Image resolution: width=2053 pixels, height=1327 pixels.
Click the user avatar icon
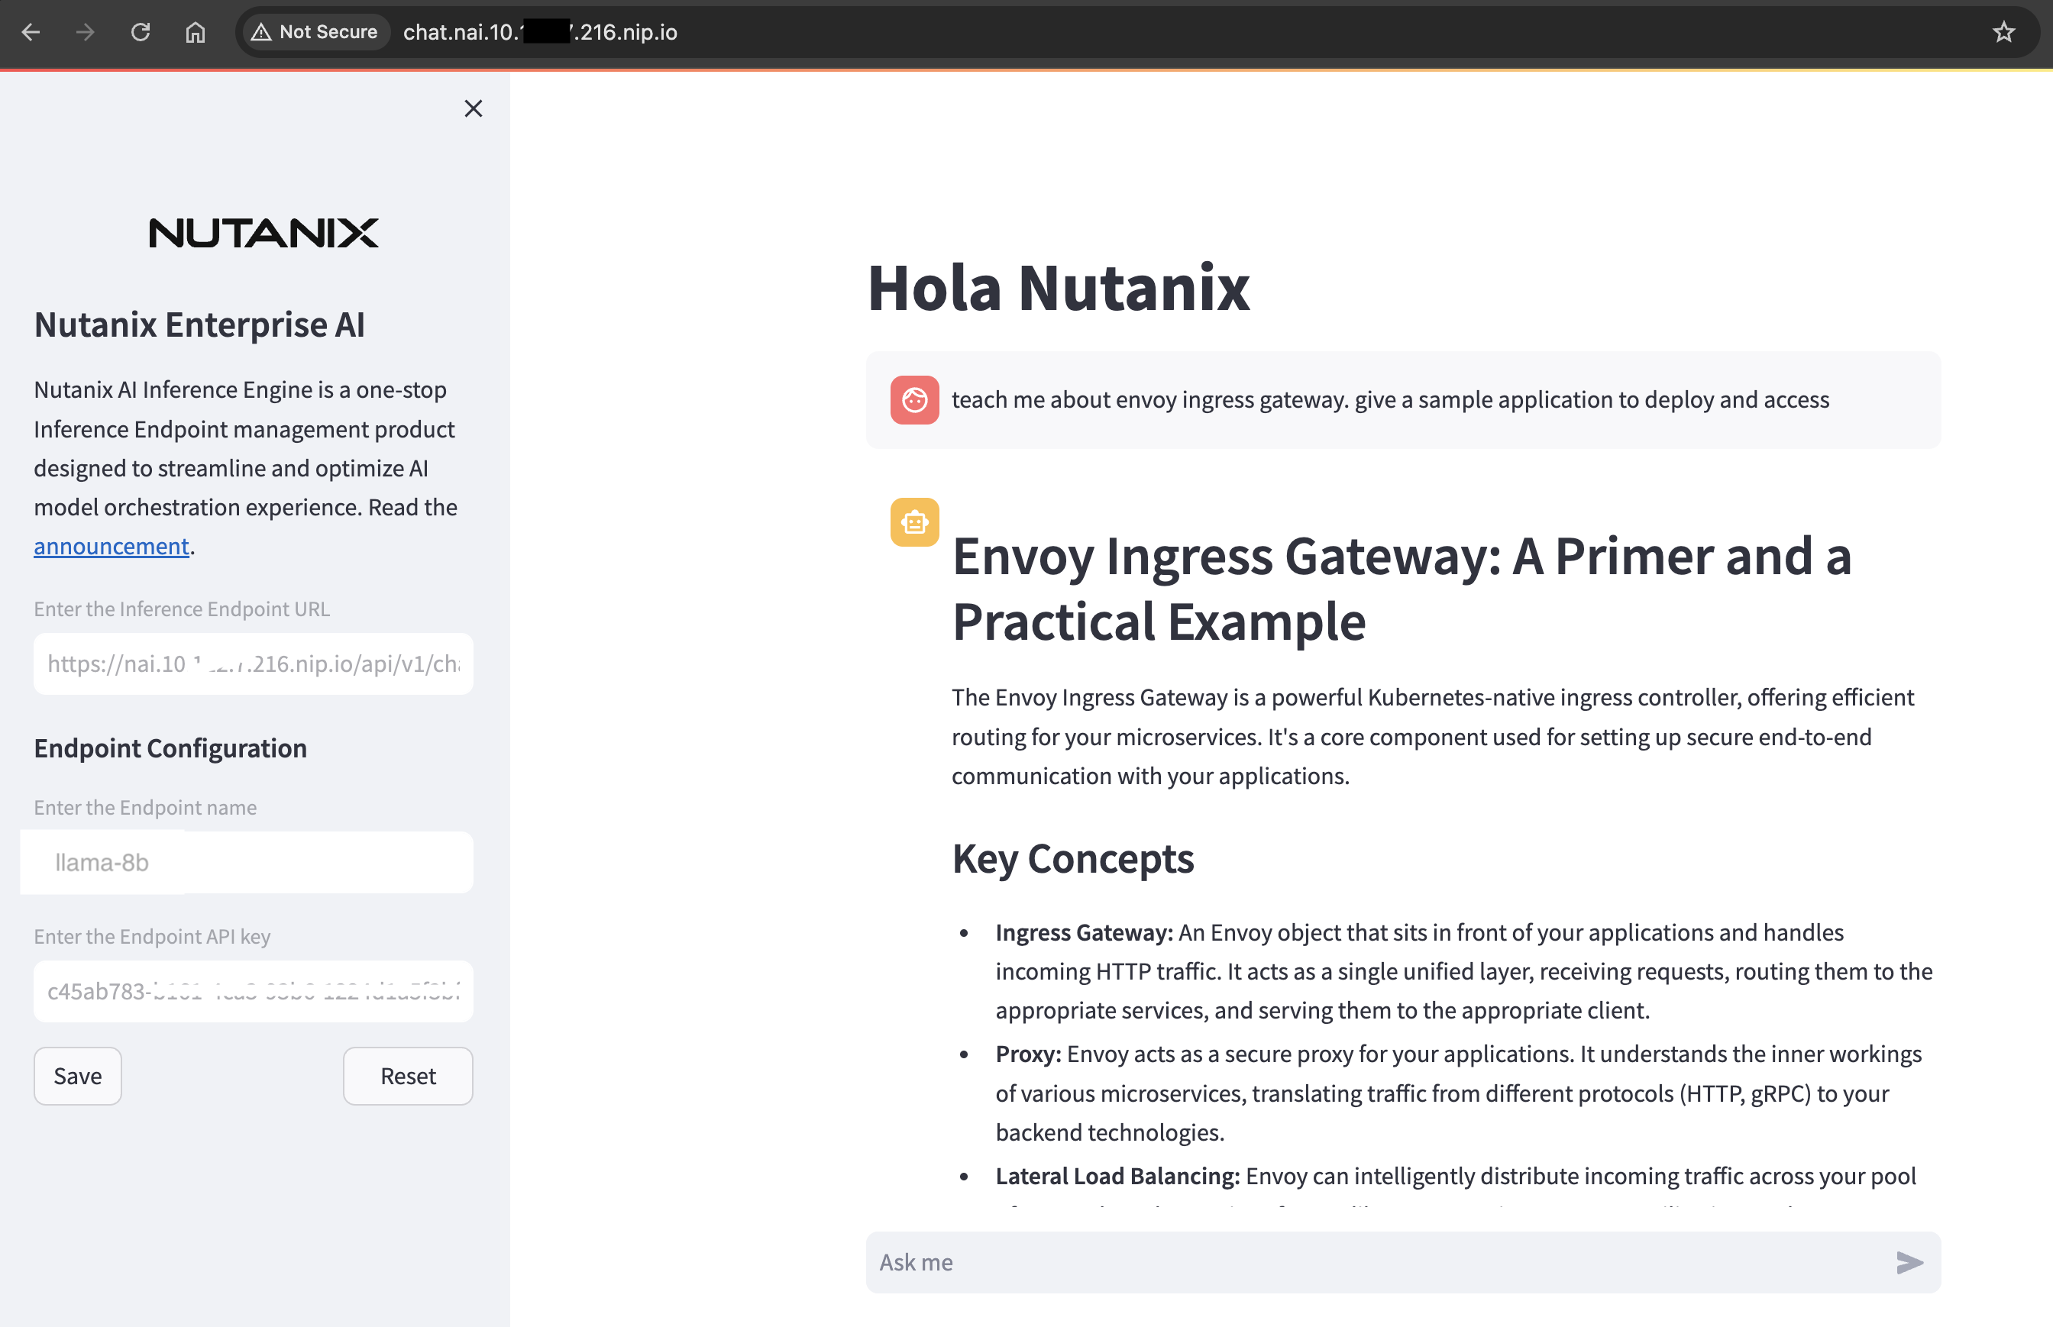tap(914, 400)
